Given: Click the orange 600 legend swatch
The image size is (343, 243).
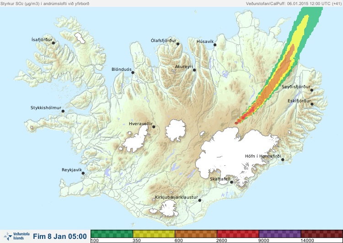Looking at the screenshot, I should point(196,234).
